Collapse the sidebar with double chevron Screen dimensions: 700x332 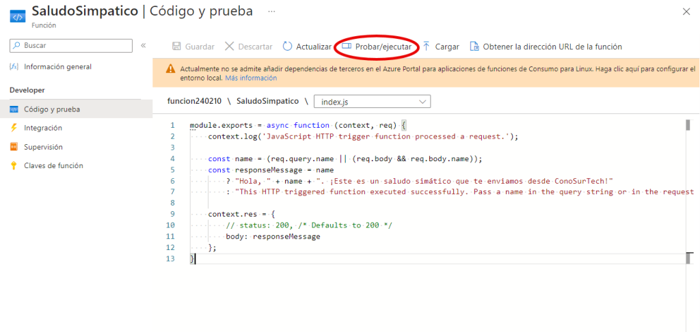(x=144, y=46)
